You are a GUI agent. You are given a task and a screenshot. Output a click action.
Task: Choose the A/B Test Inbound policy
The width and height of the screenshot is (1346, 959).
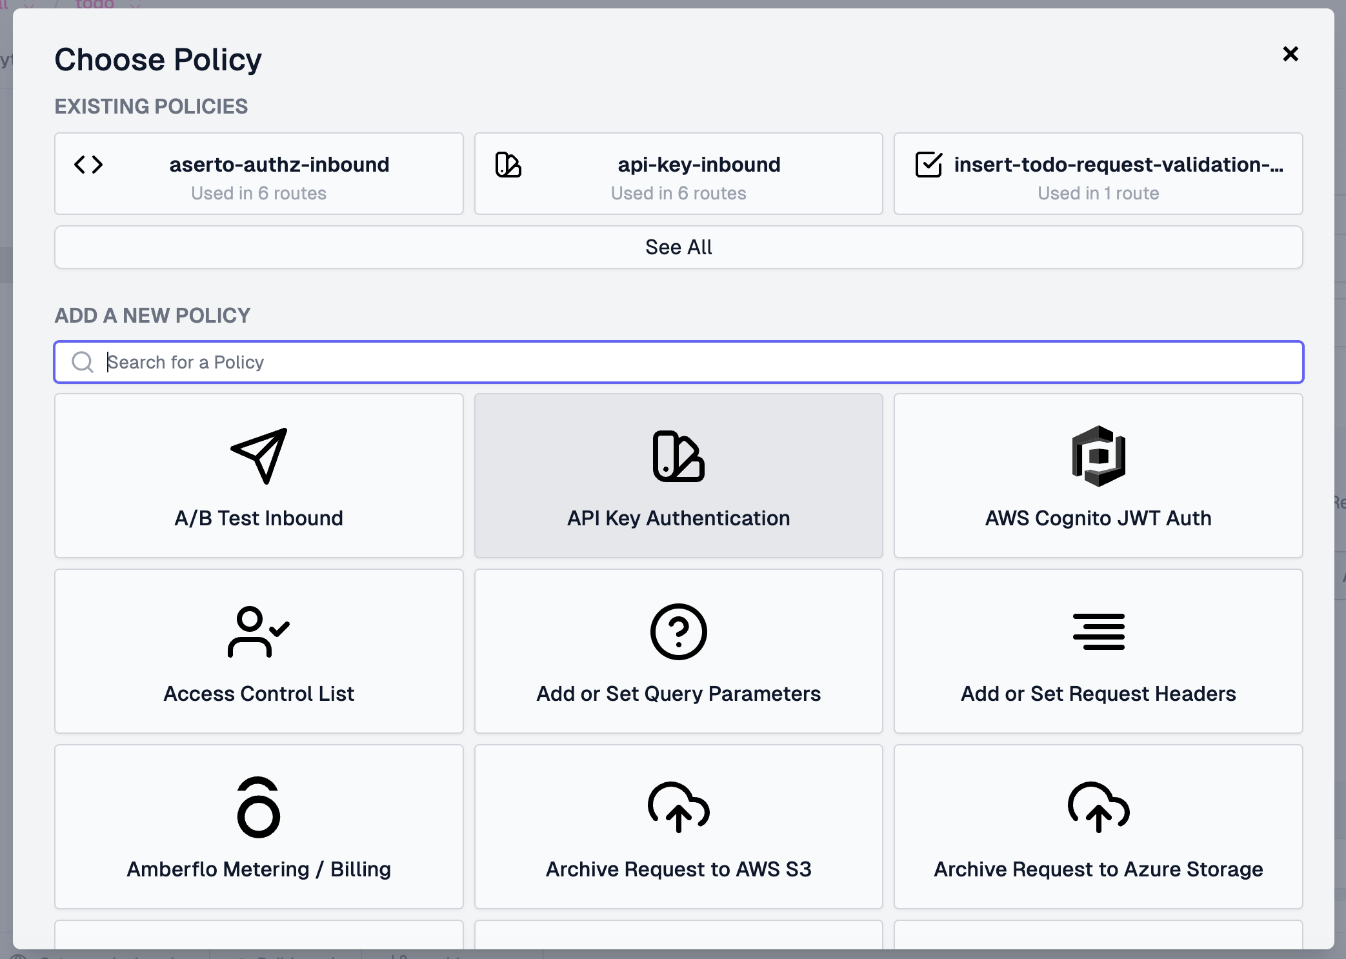click(x=259, y=476)
